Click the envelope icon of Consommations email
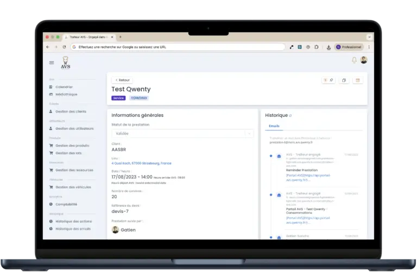The image size is (417, 272). tap(279, 195)
